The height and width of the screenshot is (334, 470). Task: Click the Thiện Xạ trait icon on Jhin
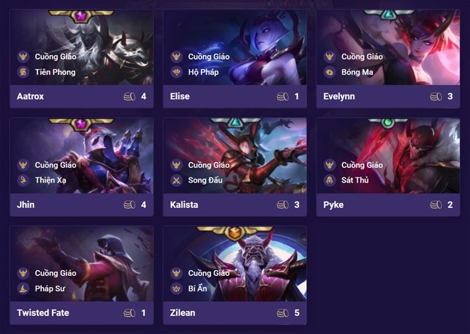tap(23, 180)
